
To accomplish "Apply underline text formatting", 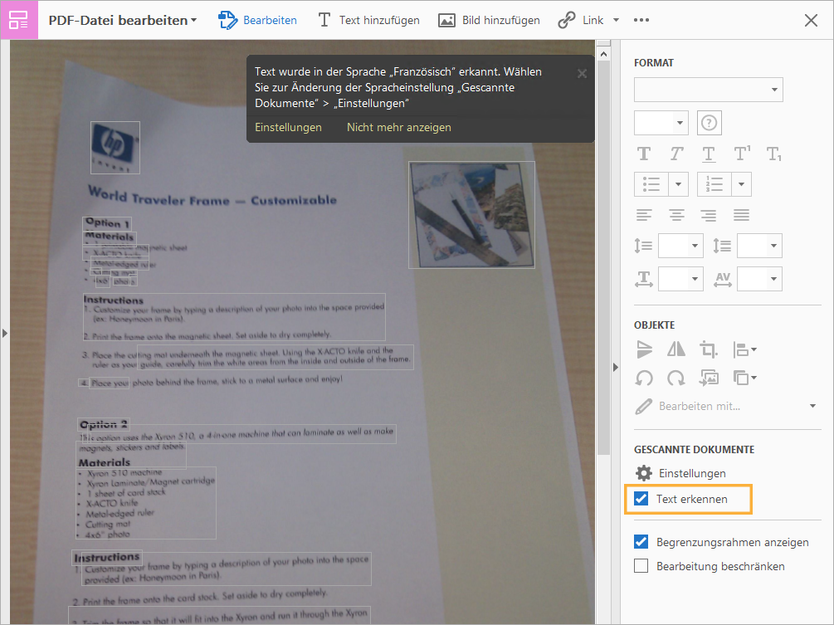I will [x=709, y=154].
